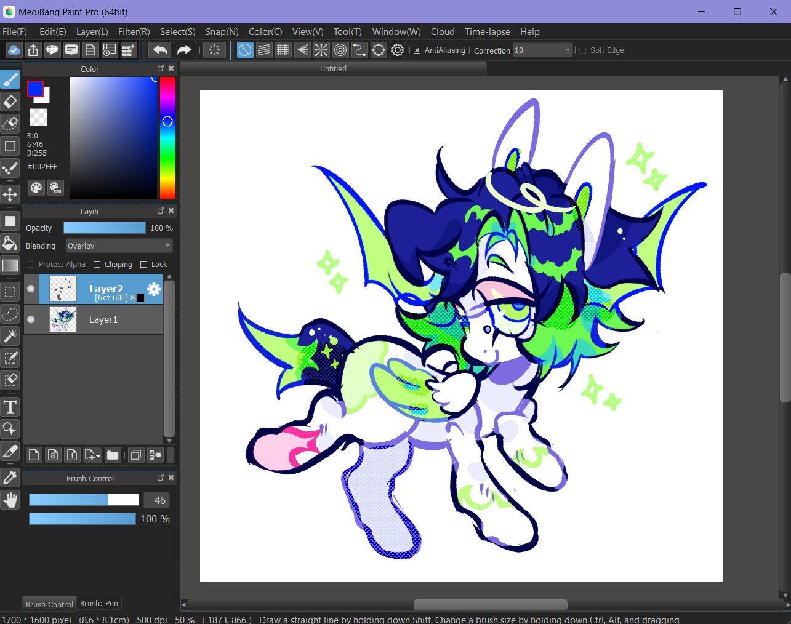Duplicate the current layer
This screenshot has width=791, height=624.
click(x=136, y=455)
